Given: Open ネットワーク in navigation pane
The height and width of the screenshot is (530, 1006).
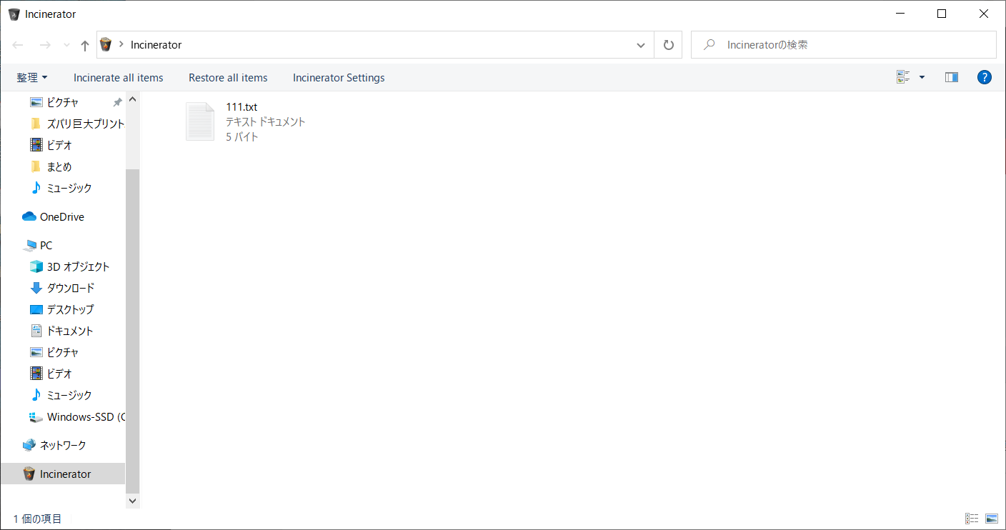Looking at the screenshot, I should click(62, 445).
